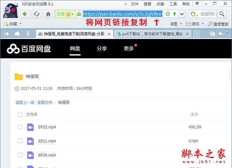Screen dimensions: 232x168
Task: Sort by the 文件名 column header
Action: tap(32, 114)
